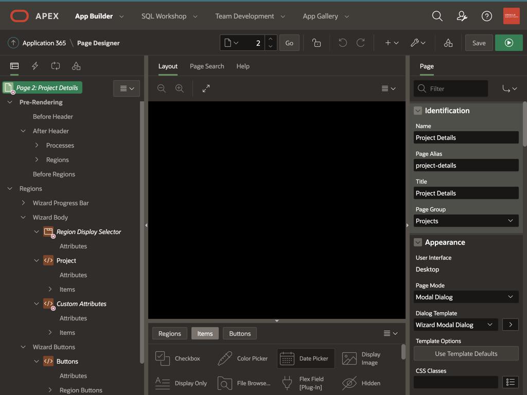
Task: Click Use Template Defaults button
Action: click(466, 354)
